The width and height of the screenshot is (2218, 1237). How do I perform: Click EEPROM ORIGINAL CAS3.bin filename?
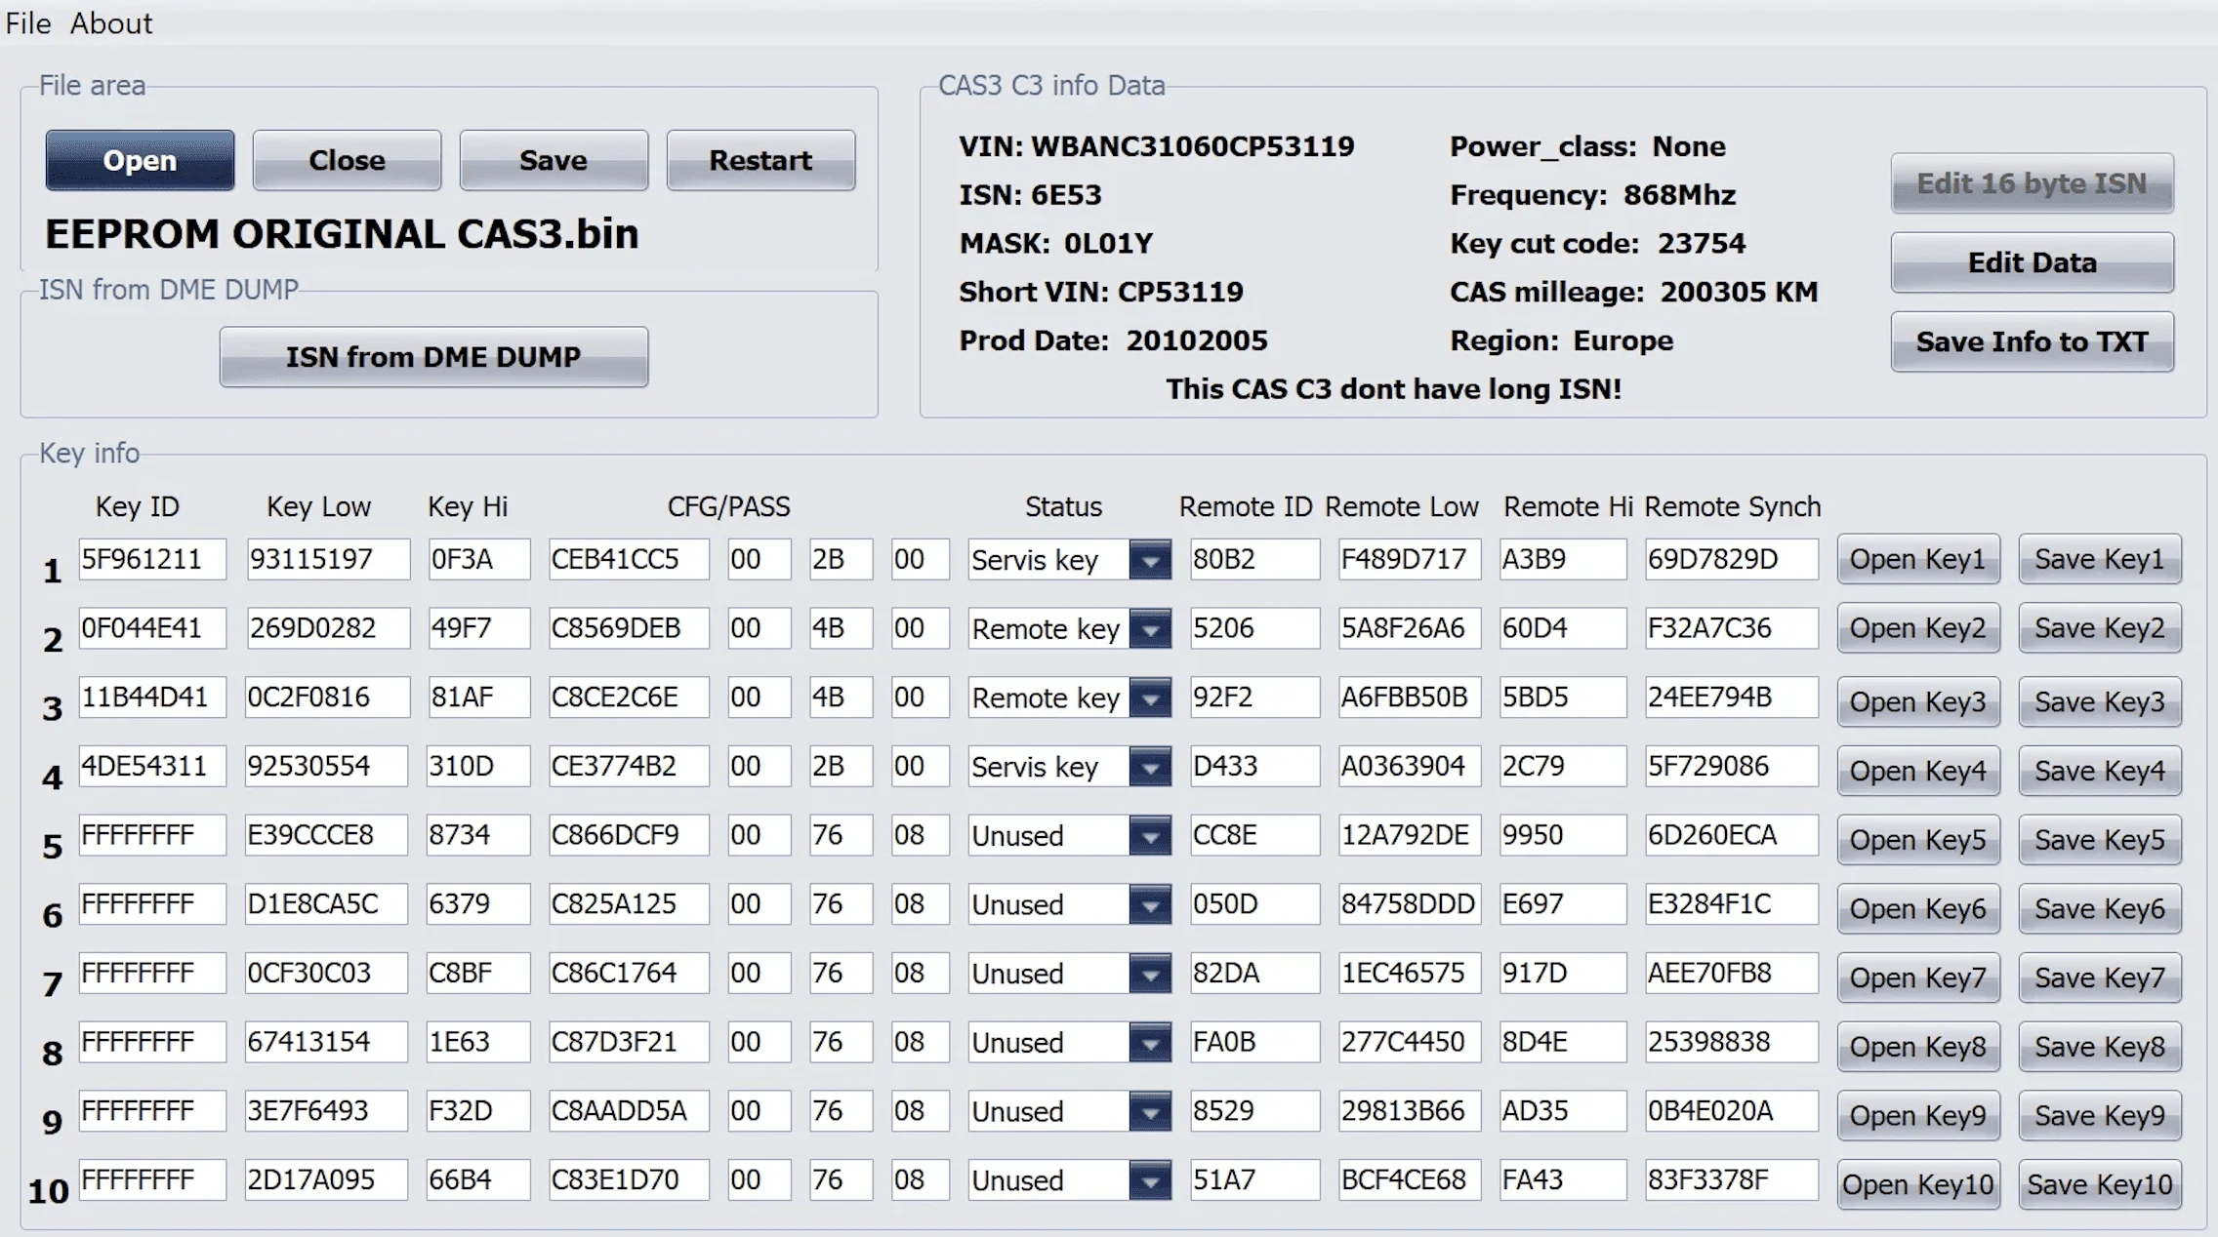click(x=342, y=234)
